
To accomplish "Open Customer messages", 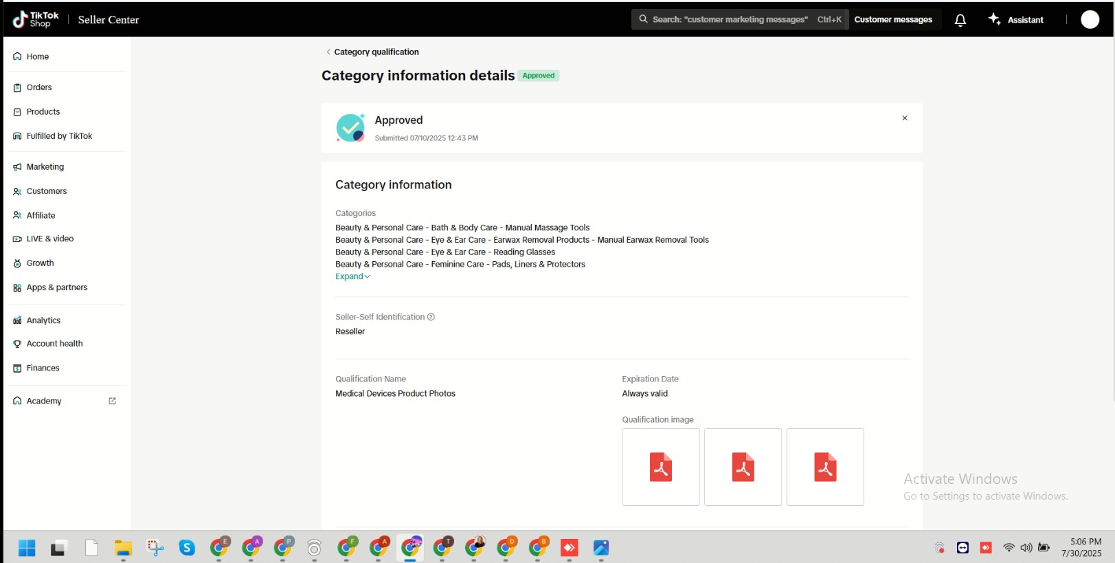I will pyautogui.click(x=892, y=19).
